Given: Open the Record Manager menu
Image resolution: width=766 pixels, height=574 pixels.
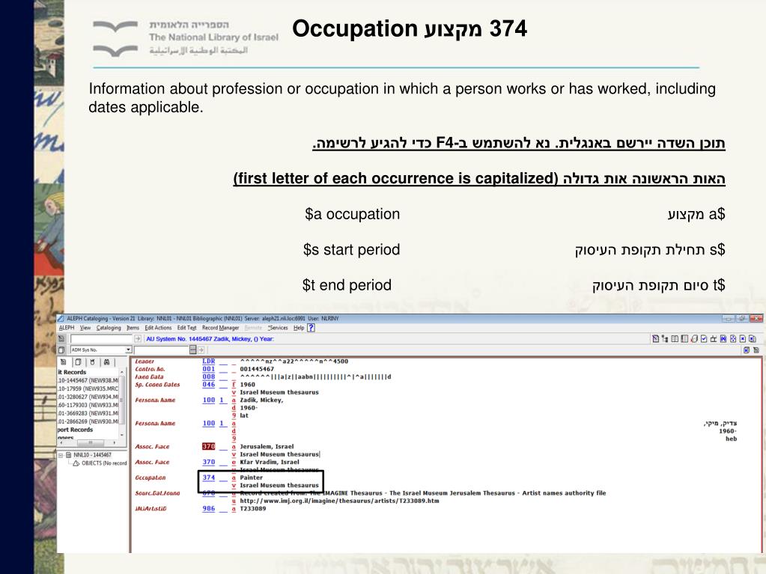Looking at the screenshot, I should click(220, 328).
